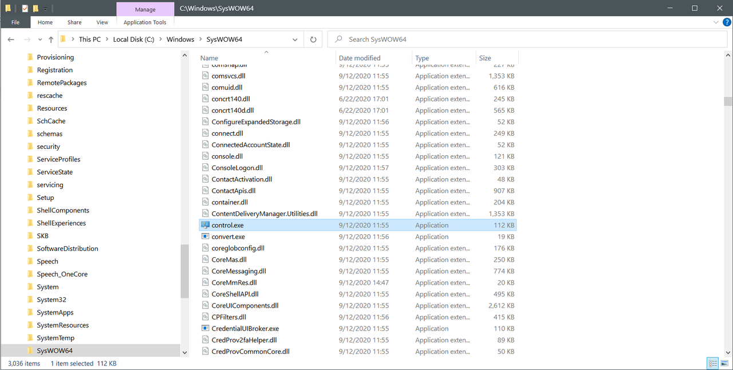Click the File Explorer window icon in title bar
This screenshot has width=733, height=370.
[8, 8]
